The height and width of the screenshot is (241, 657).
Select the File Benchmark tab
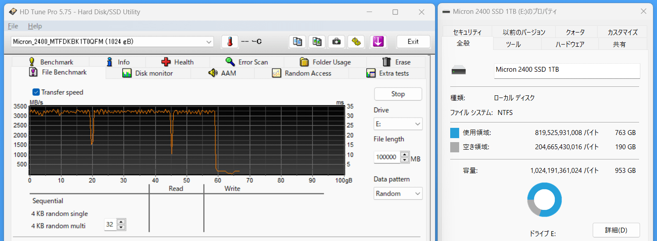click(58, 72)
